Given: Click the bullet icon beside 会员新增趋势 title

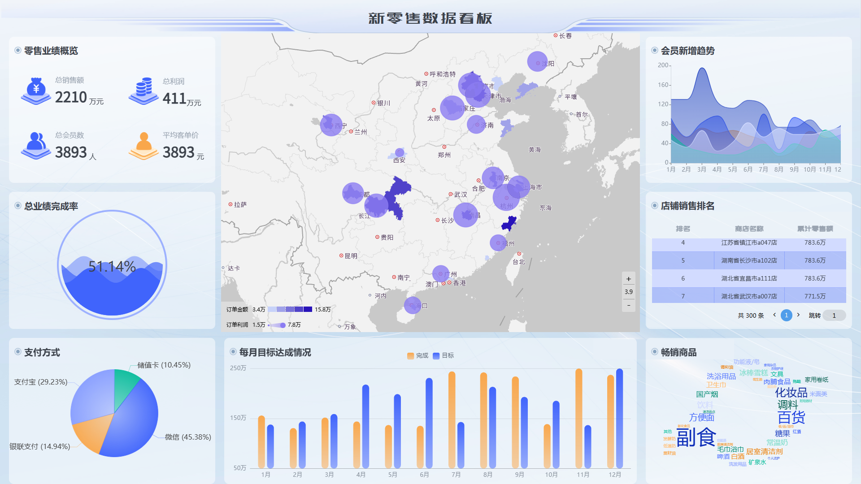Looking at the screenshot, I should 654,51.
